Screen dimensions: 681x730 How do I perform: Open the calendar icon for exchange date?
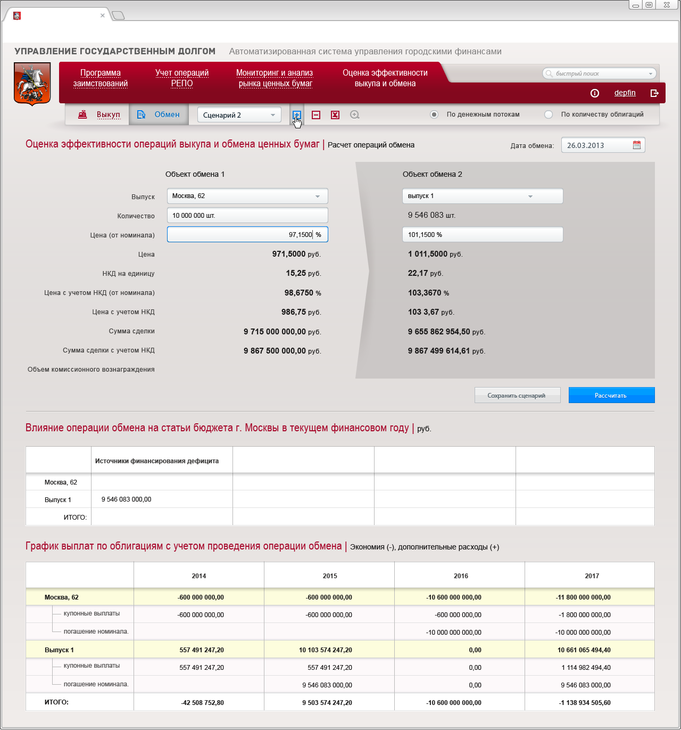click(637, 145)
